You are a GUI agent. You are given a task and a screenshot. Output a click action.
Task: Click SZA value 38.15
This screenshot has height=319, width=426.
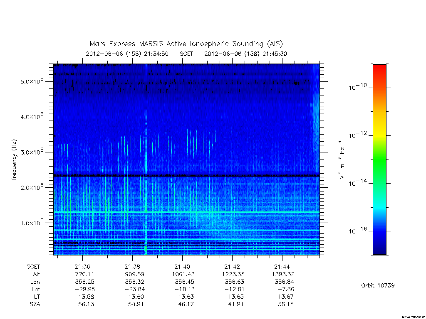(x=286, y=304)
